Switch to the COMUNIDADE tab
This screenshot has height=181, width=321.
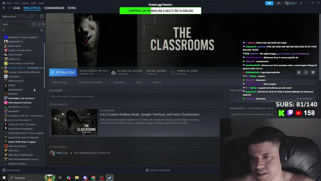[54, 8]
